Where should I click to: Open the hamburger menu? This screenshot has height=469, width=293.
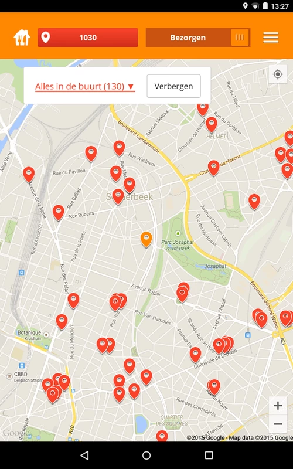click(271, 38)
